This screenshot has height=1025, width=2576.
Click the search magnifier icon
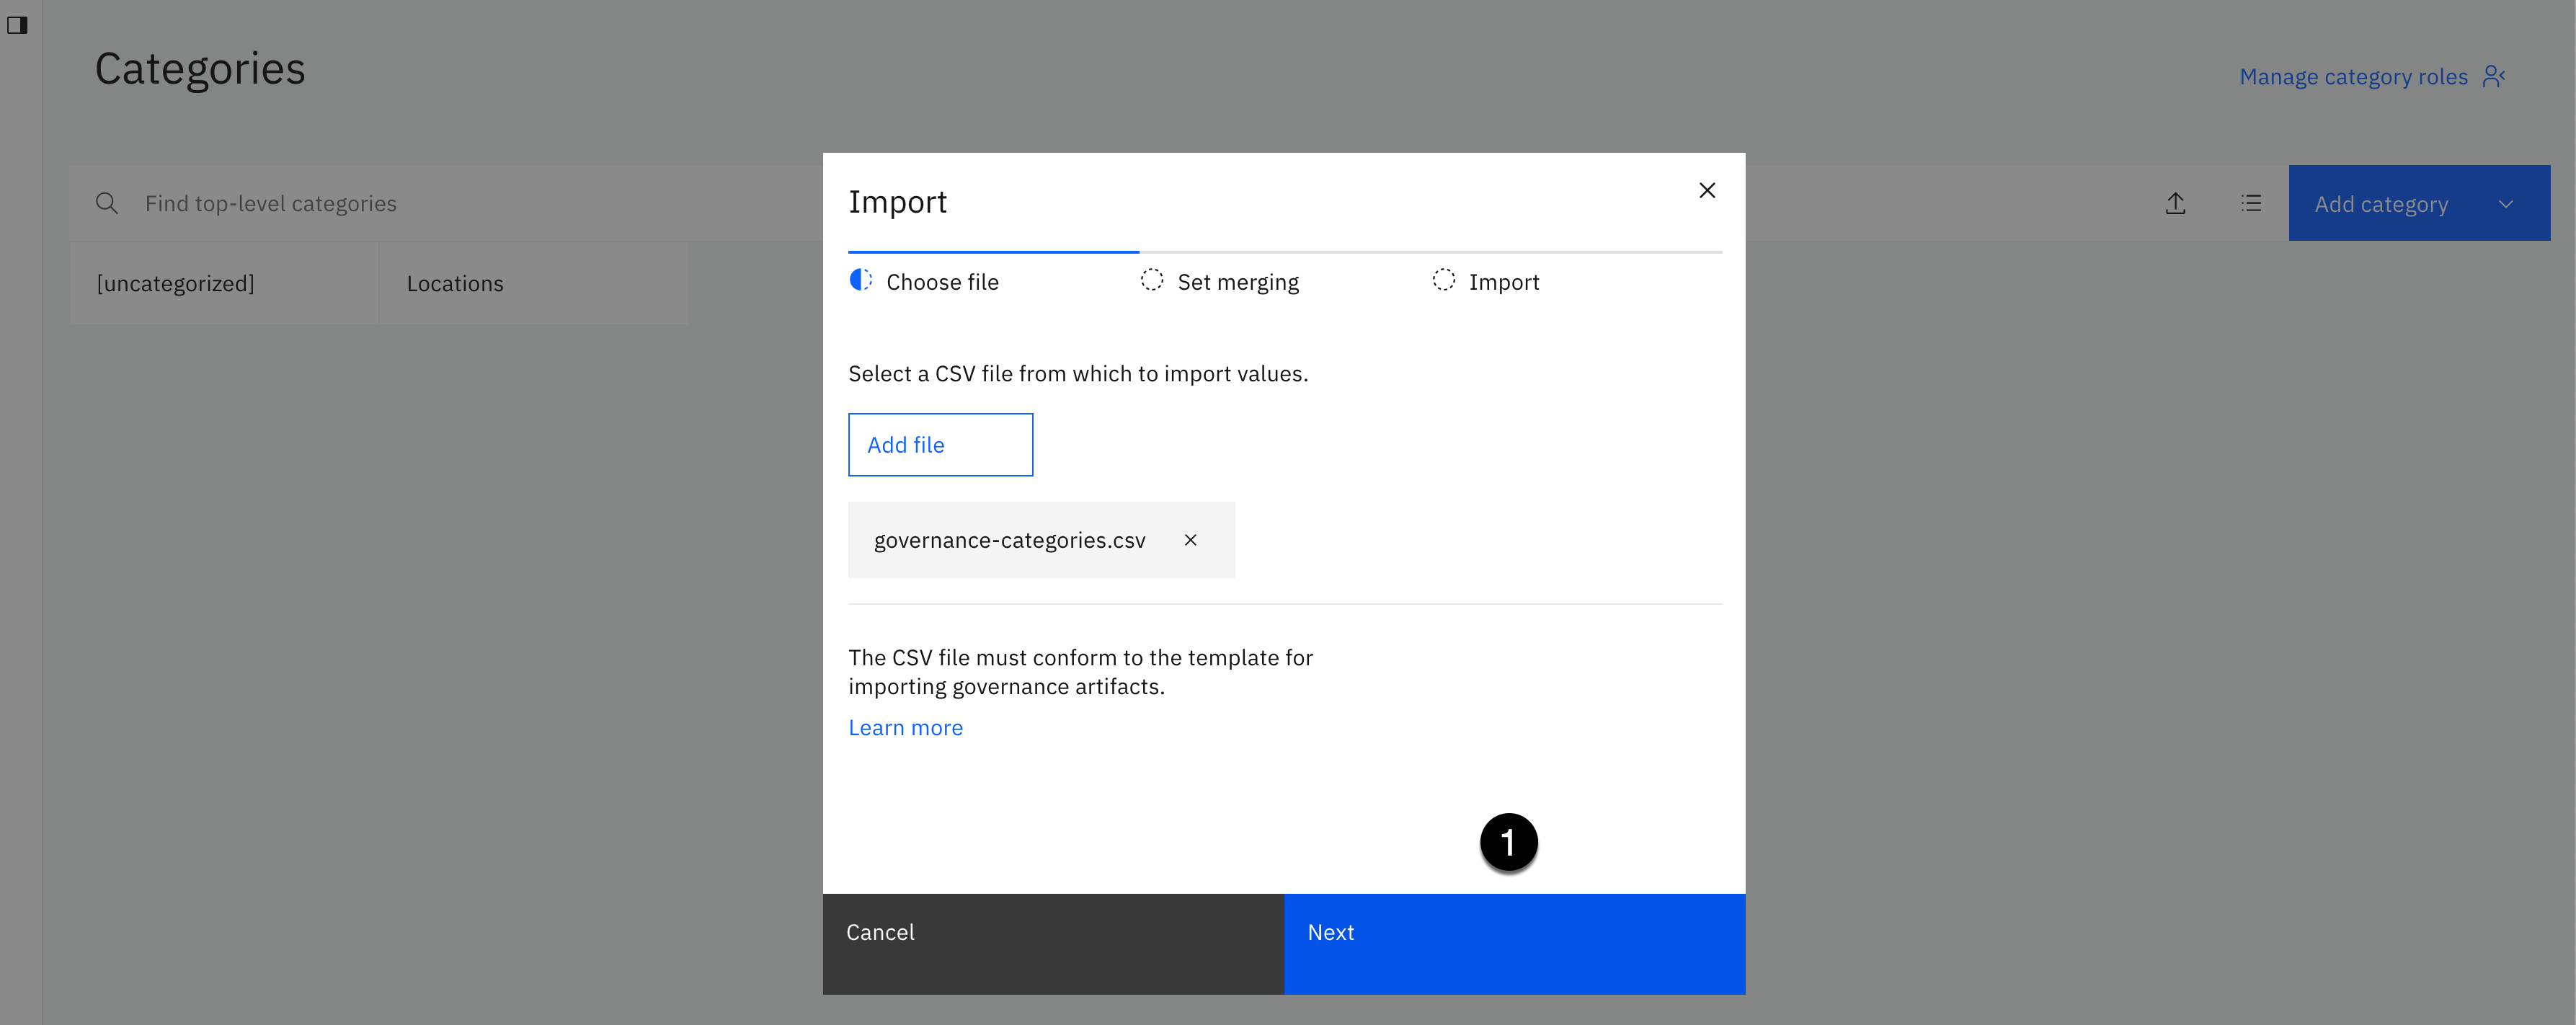[x=107, y=204]
